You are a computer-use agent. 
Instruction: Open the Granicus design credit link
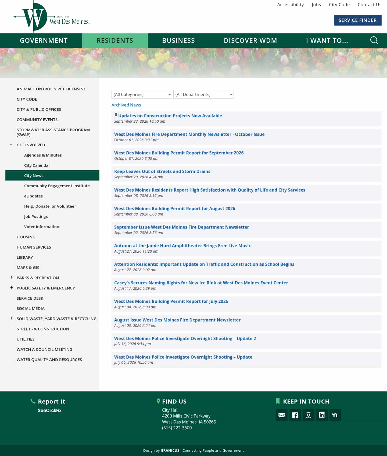(x=170, y=450)
